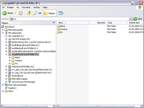The width and height of the screenshot is (144, 108).
Task: Sort by the Endret dato column header
Action: point(135,23)
